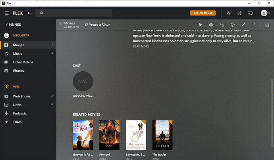This screenshot has width=274, height=160.
Task: Click the Other Videos camera icon
Action: tap(6, 62)
